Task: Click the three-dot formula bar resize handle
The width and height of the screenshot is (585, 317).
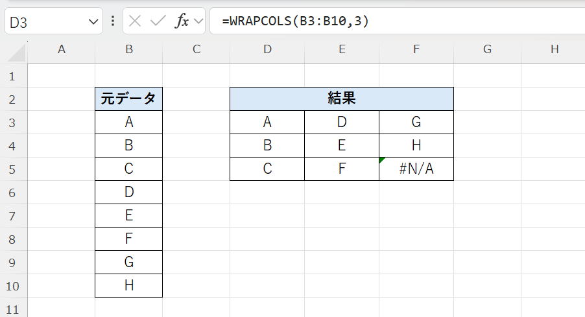Action: tap(113, 21)
